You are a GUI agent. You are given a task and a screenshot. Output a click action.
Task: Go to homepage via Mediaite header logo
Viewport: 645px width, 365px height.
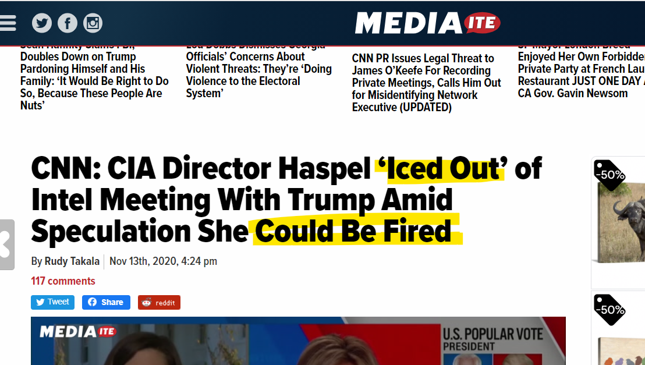click(x=428, y=23)
